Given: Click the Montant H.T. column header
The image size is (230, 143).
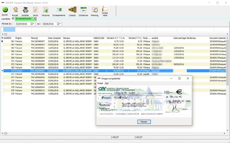Looking at the screenshot, I should point(112,38).
